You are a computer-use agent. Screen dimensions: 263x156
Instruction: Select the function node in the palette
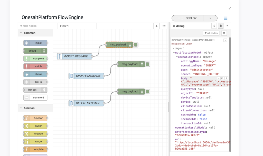(x=35, y=118)
